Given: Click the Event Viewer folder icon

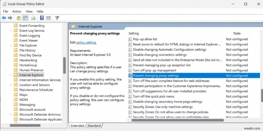Looking at the screenshot, I should point(15,40).
